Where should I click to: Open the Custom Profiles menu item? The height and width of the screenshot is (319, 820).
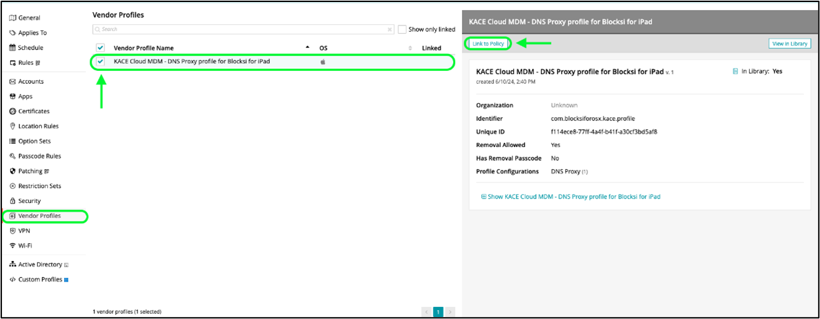[x=39, y=279]
